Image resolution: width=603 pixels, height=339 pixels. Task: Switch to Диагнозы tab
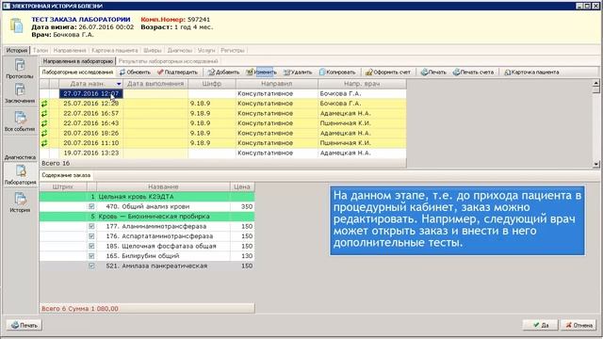point(180,50)
